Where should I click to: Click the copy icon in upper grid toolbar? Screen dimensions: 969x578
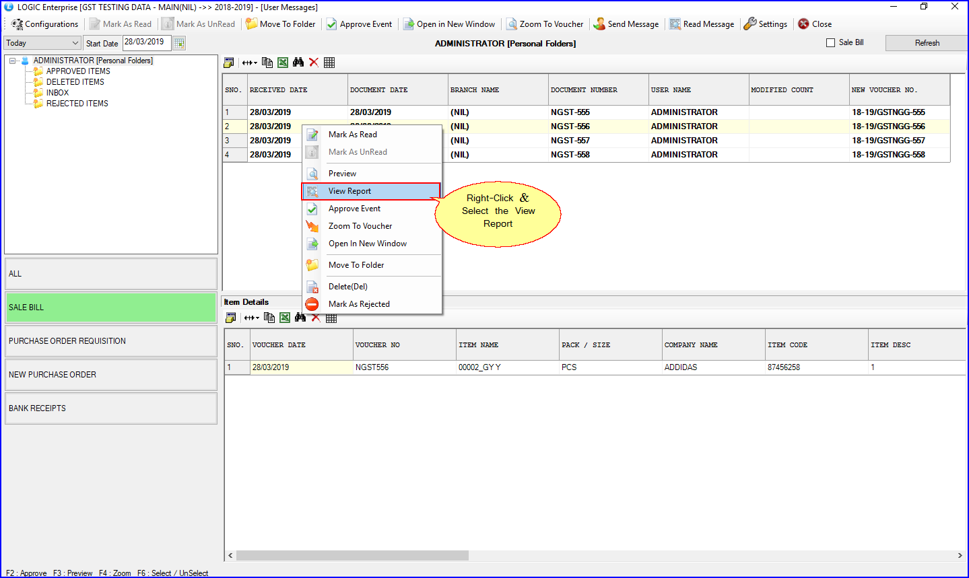[x=267, y=63]
